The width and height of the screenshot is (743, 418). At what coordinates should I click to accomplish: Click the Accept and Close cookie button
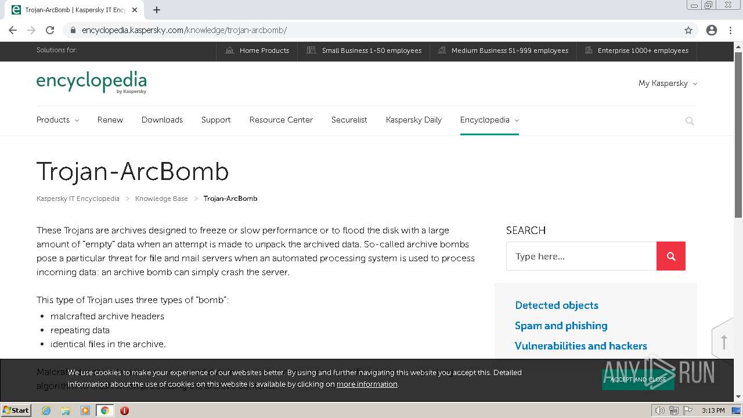coord(638,379)
